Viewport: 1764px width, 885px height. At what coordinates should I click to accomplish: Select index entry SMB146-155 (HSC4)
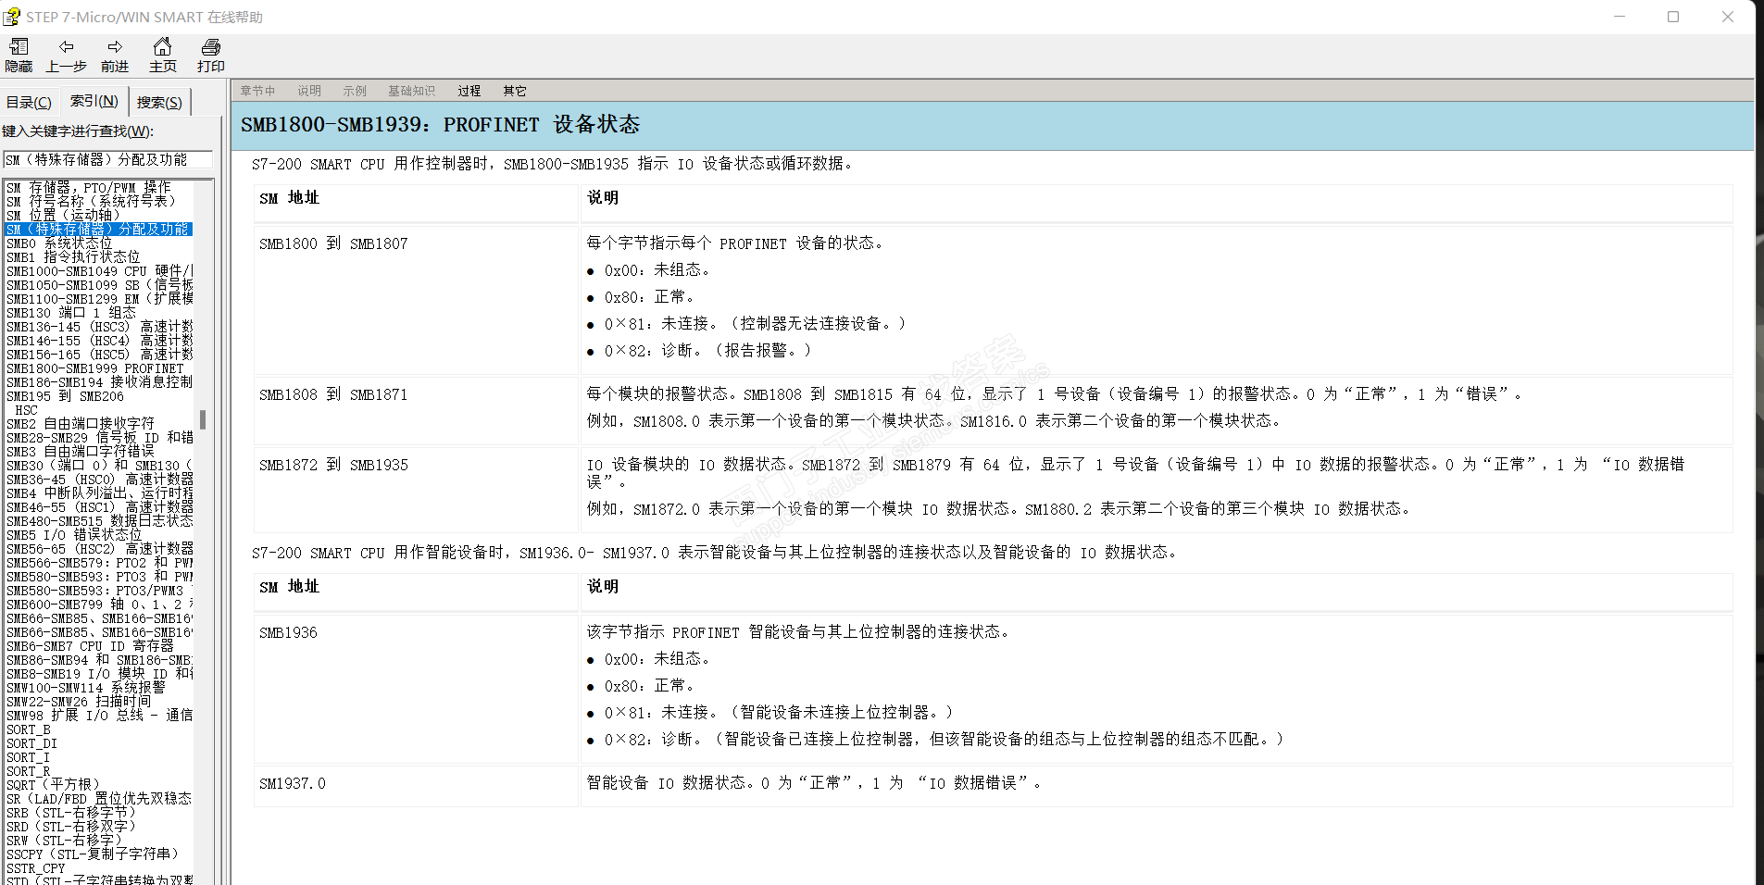coord(99,341)
